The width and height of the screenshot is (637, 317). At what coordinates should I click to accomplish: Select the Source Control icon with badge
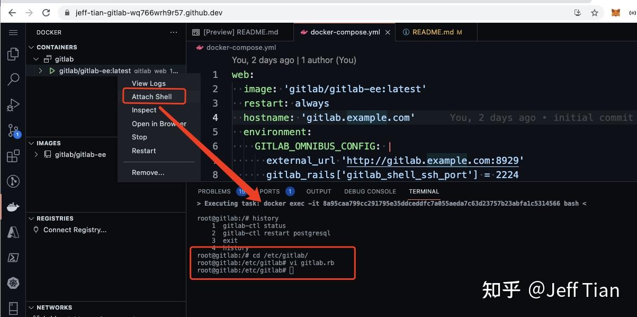point(13,130)
